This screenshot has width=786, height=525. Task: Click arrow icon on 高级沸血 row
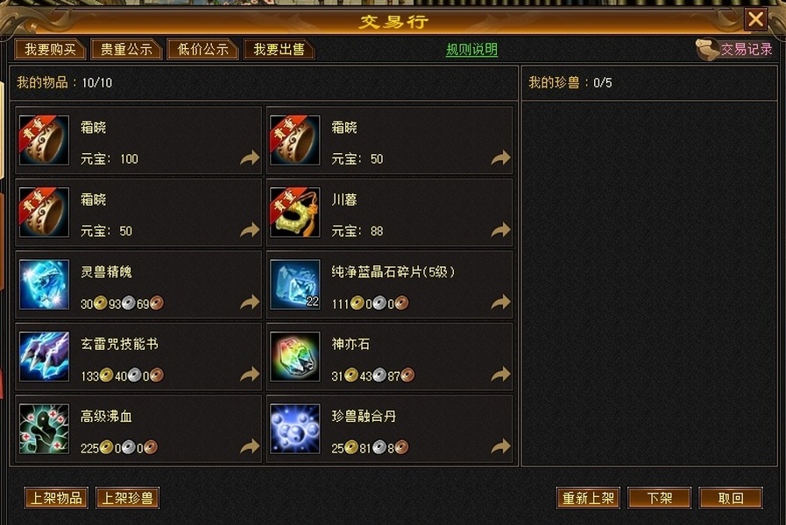pyautogui.click(x=250, y=446)
